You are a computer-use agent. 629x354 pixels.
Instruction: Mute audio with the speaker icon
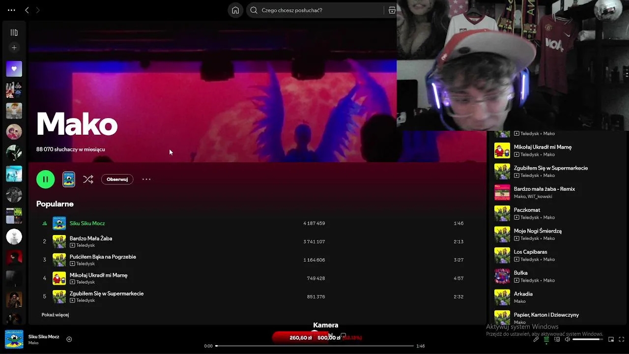[568, 339]
